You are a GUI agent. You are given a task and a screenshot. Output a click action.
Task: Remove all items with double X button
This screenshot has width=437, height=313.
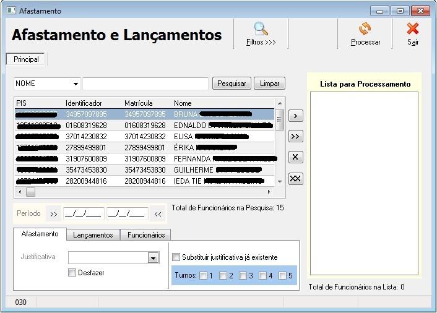pos(296,179)
